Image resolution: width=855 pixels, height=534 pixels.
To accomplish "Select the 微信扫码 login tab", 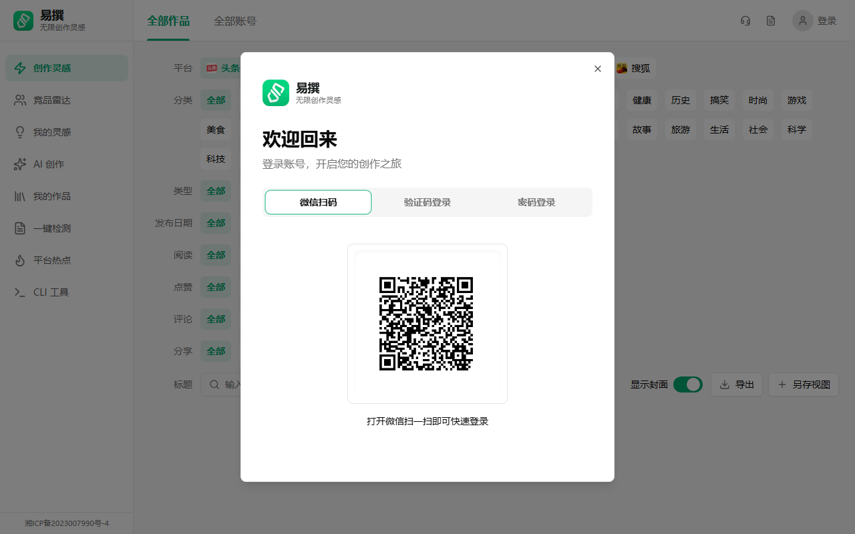I will click(318, 202).
